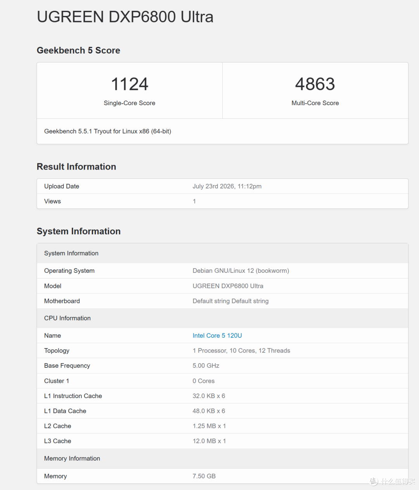Select the Single-Core Score label
The height and width of the screenshot is (490, 419).
(130, 103)
